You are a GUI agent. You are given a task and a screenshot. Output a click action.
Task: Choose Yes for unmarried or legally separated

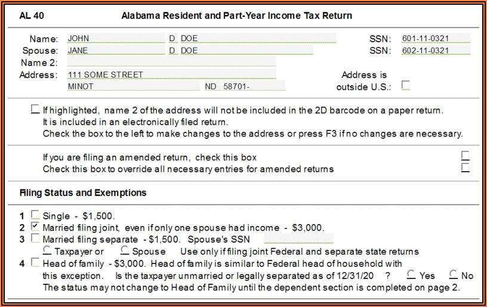coord(411,275)
